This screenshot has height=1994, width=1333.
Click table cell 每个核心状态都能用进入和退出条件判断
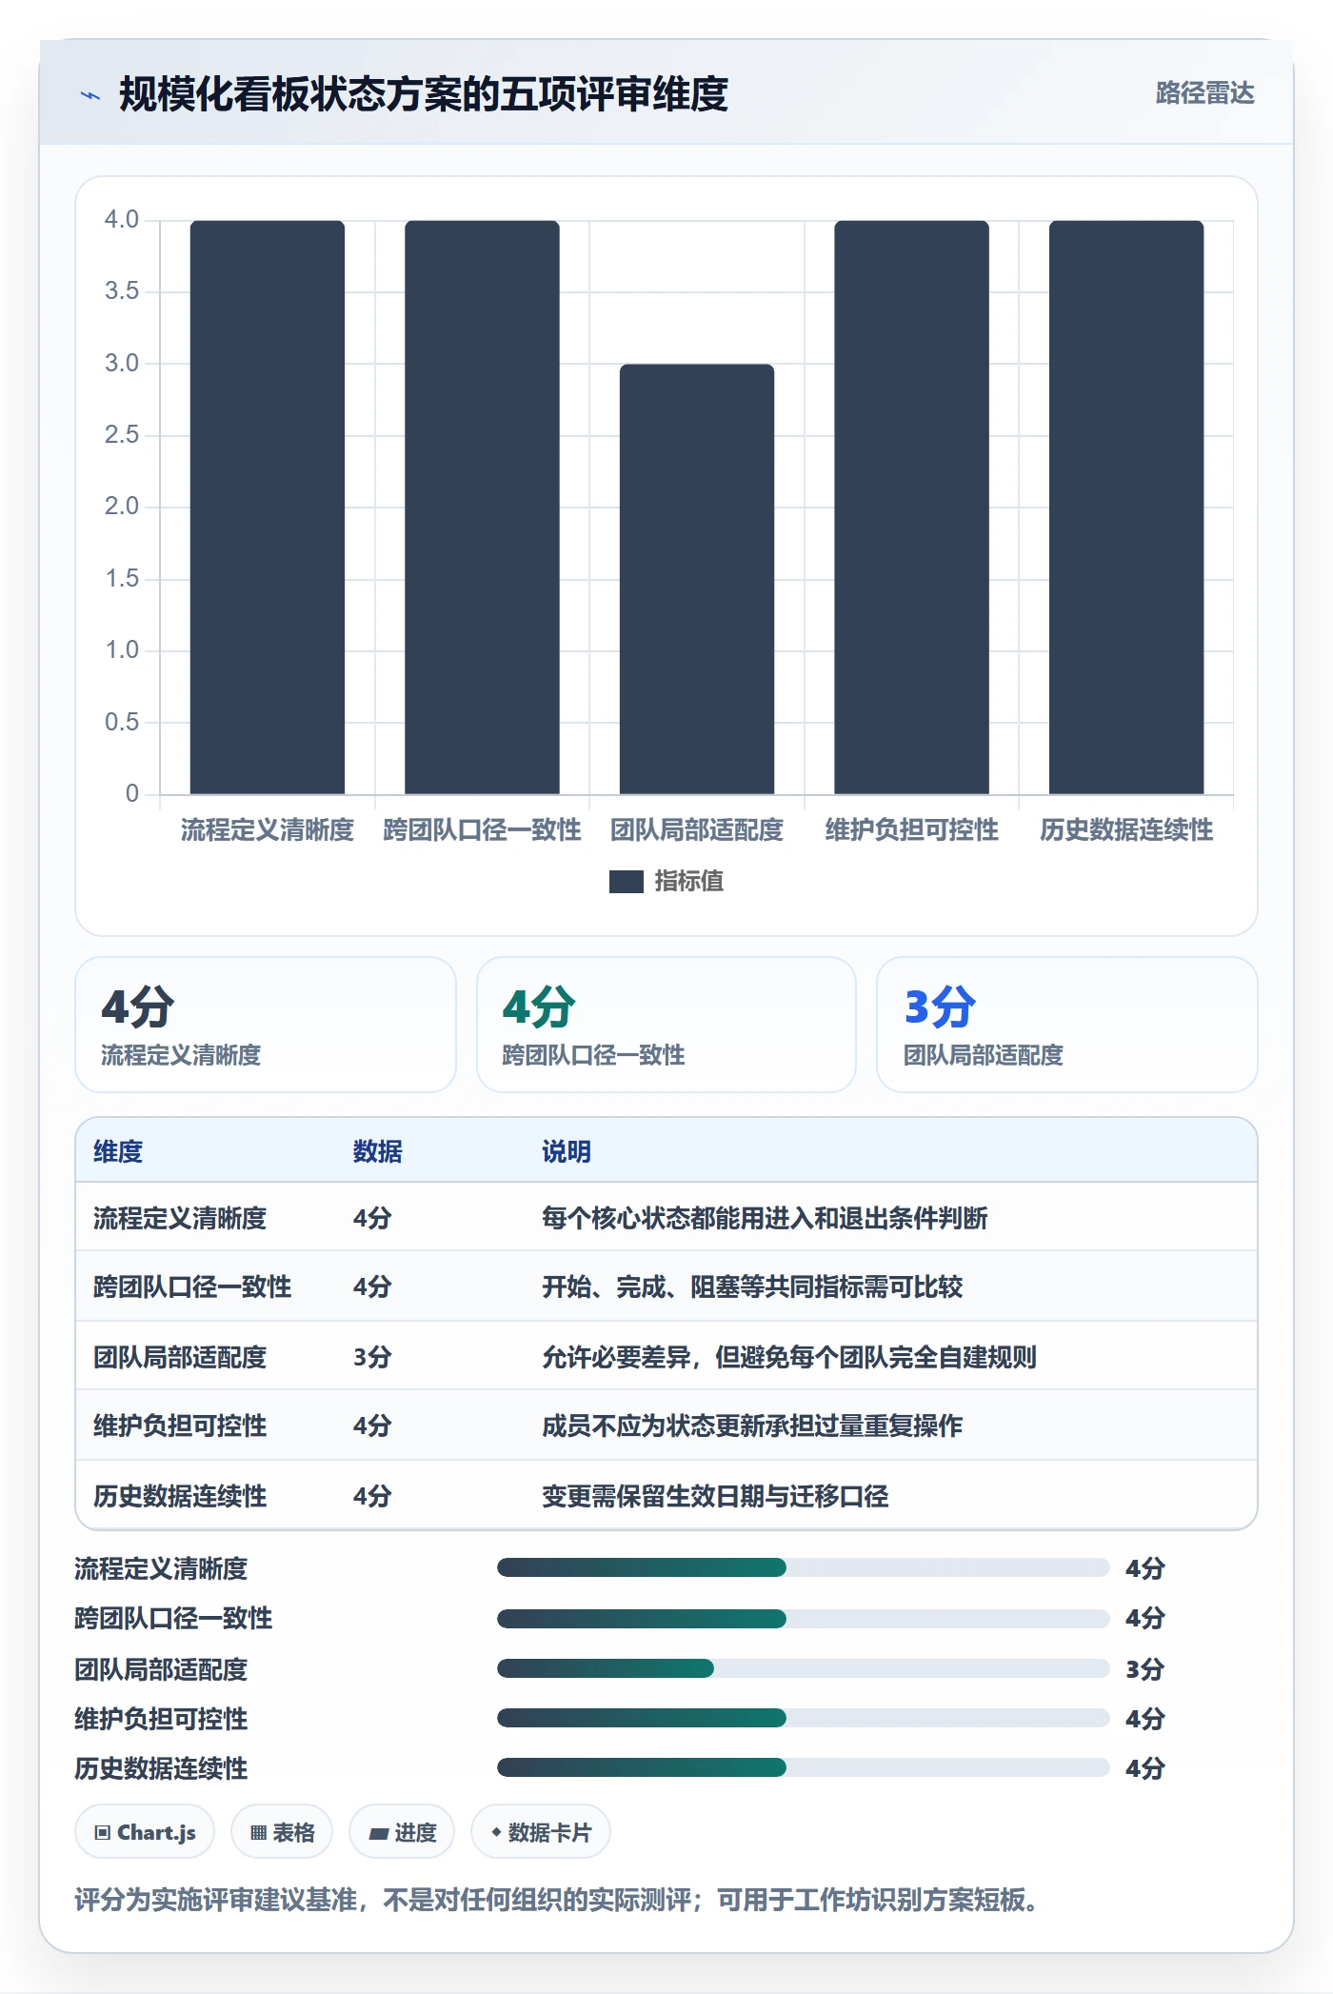click(765, 1218)
